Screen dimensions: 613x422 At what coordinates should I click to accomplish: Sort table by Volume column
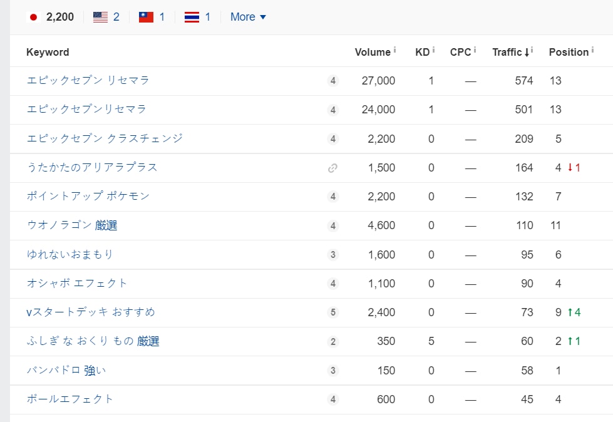click(373, 52)
